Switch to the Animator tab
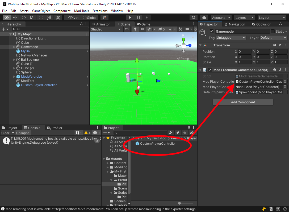The height and width of the screenshot is (212, 289). (101, 24)
